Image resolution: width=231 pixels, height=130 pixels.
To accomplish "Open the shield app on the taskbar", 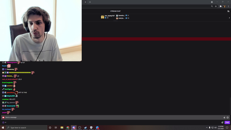I will point(91,127).
